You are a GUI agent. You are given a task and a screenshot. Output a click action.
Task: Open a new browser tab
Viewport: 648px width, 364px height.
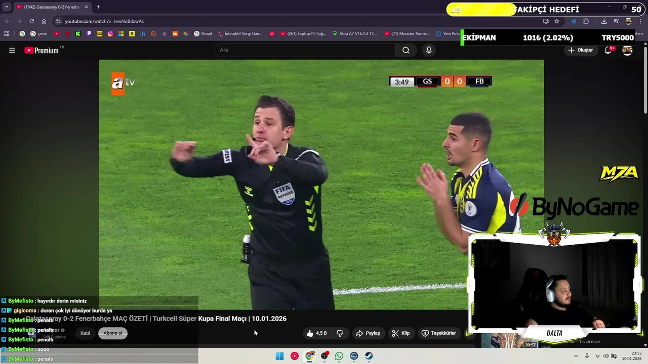click(x=98, y=7)
